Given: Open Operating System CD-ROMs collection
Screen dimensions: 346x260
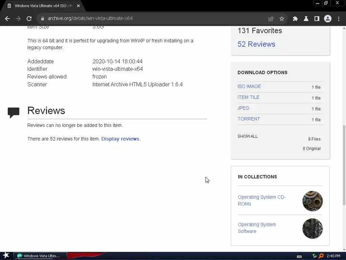Looking at the screenshot, I should 262,200.
